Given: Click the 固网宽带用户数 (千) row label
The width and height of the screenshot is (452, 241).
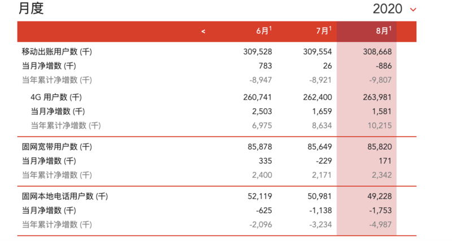Looking at the screenshot, I should click(56, 147).
